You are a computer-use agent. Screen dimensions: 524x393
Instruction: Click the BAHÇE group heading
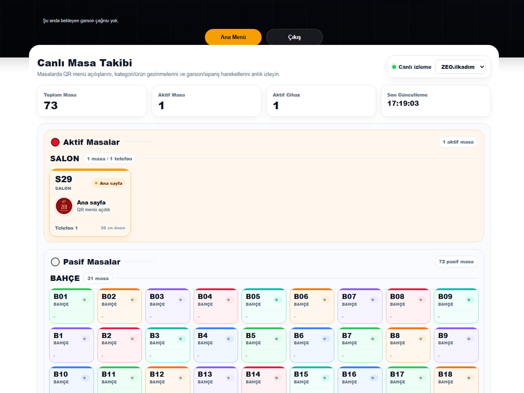(65, 278)
